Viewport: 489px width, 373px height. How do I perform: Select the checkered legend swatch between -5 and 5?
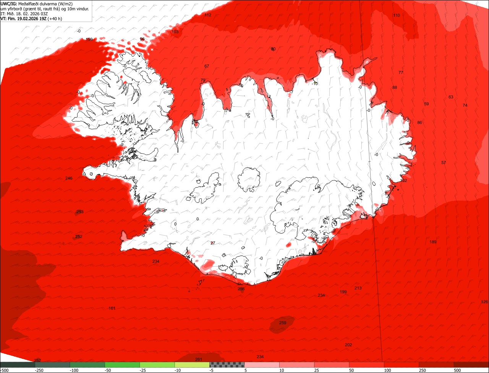point(227,365)
